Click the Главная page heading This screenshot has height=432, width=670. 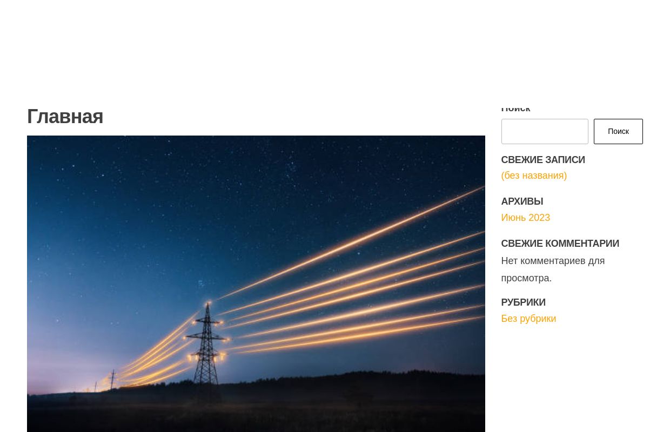click(x=65, y=117)
